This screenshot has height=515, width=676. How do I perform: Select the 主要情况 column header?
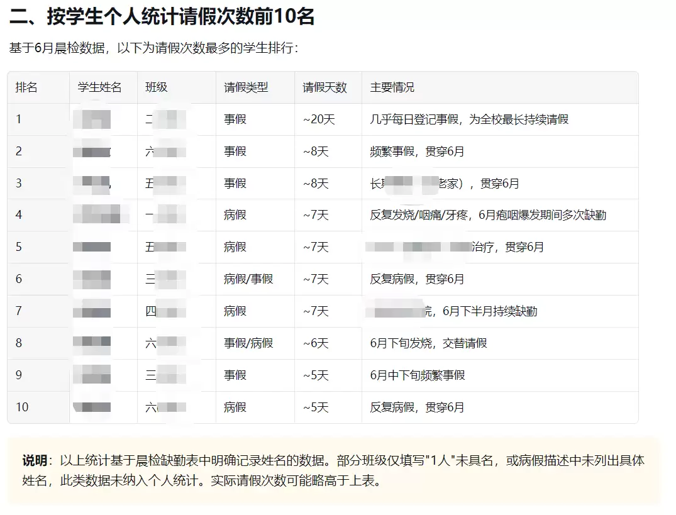point(392,87)
